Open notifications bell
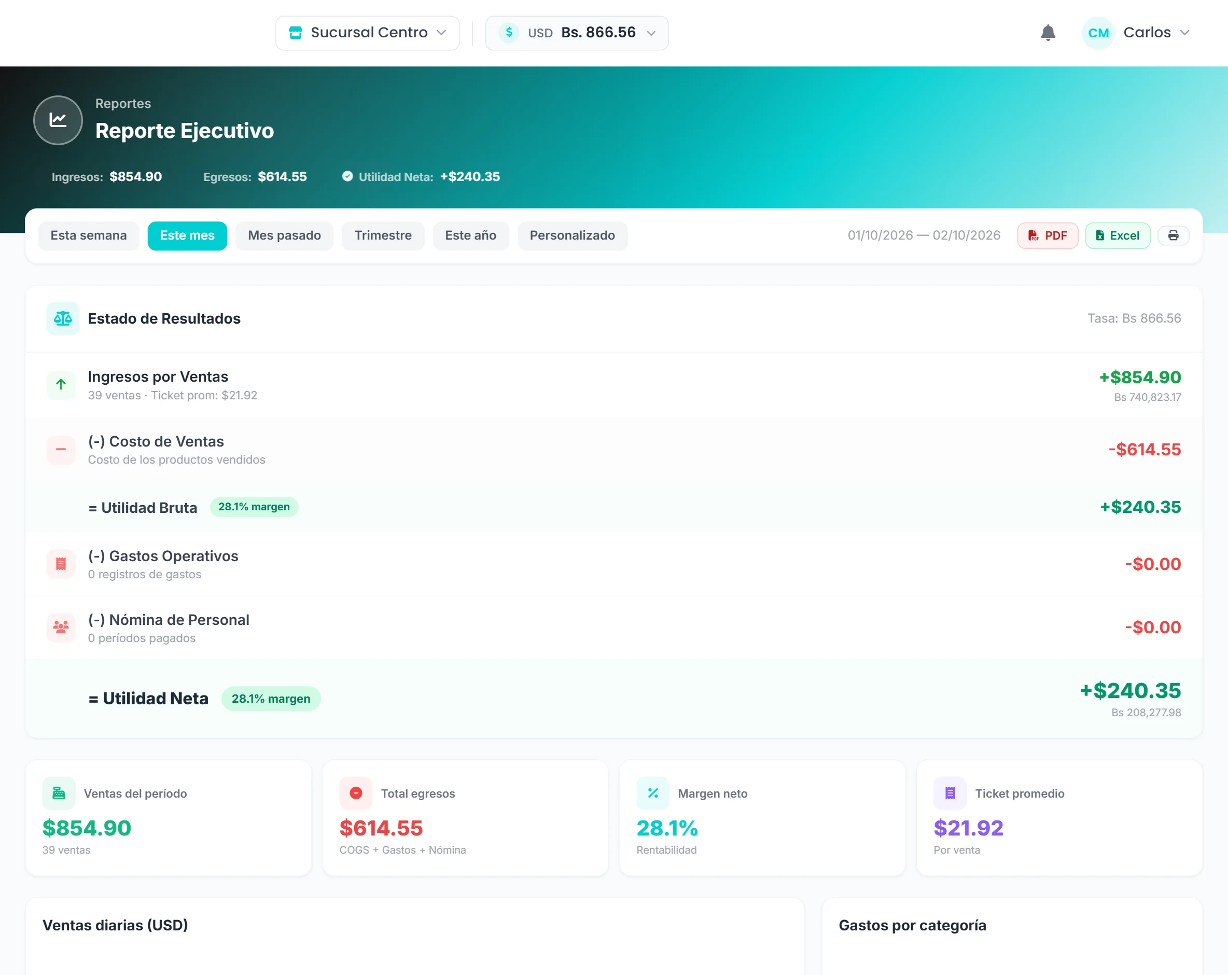The height and width of the screenshot is (975, 1228). pyautogui.click(x=1048, y=33)
